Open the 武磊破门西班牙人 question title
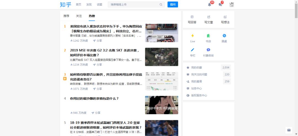The width and height of the screenshot is (298, 136). click(x=106, y=125)
